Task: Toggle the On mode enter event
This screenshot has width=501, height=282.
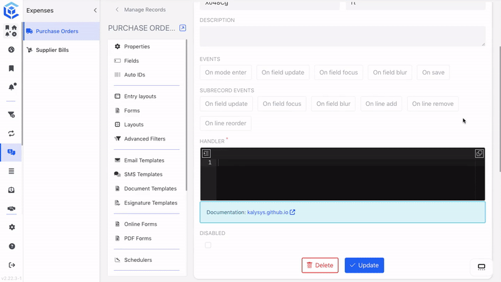Action: point(225,72)
